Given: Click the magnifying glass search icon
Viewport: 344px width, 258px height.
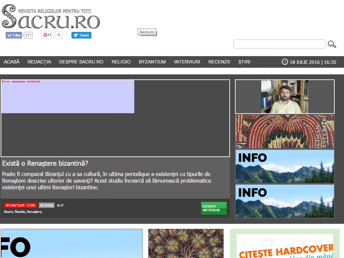Looking at the screenshot, I should point(332,44).
